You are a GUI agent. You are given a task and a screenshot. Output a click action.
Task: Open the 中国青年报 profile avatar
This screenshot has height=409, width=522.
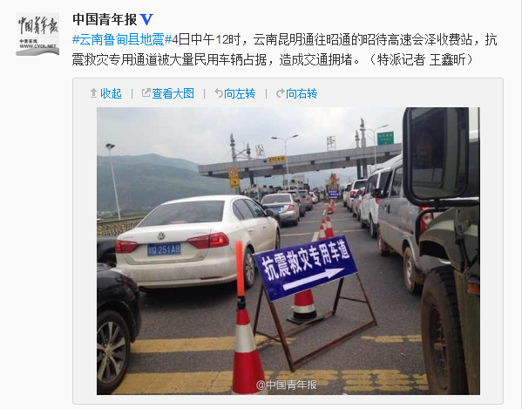click(37, 34)
